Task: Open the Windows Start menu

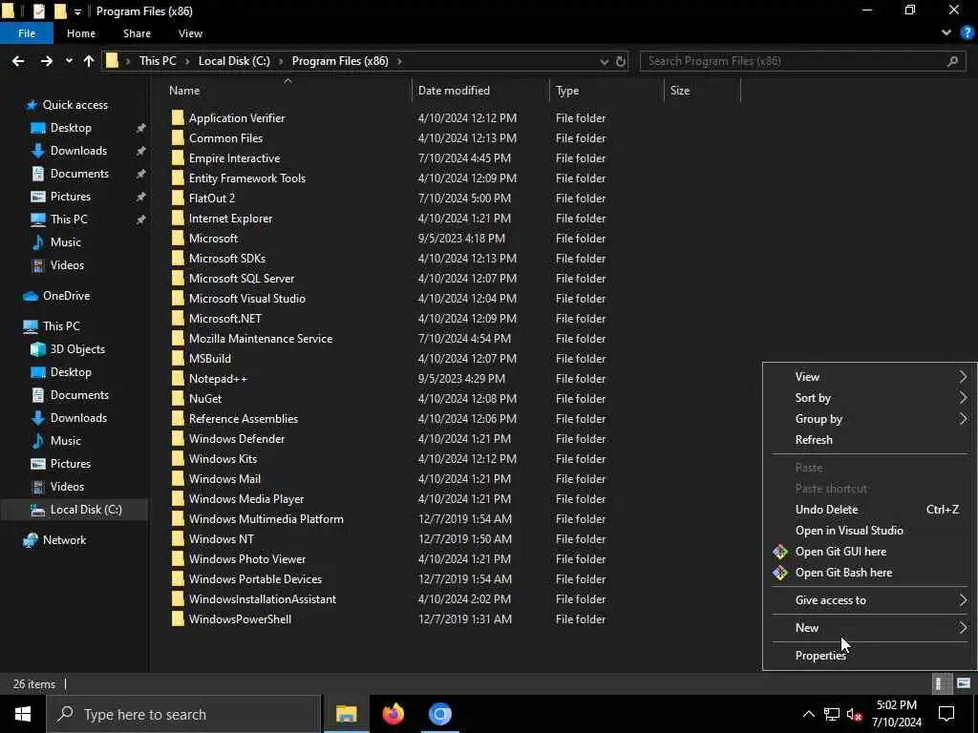Action: [x=23, y=714]
